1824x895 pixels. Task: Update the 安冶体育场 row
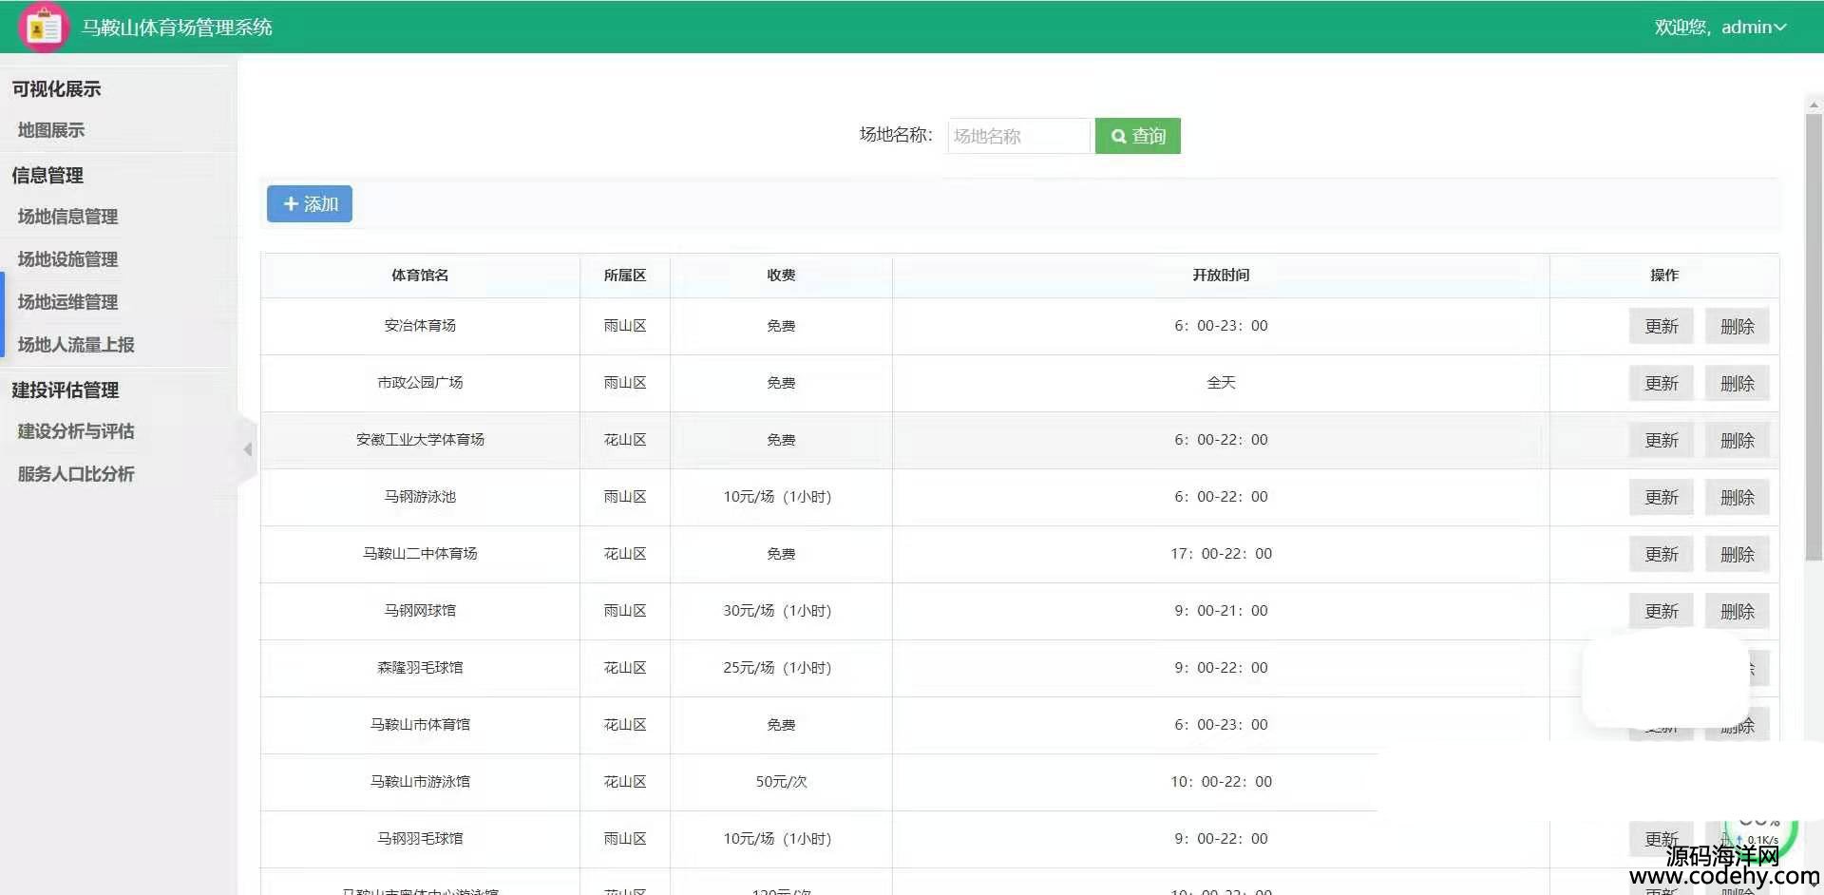tap(1662, 327)
